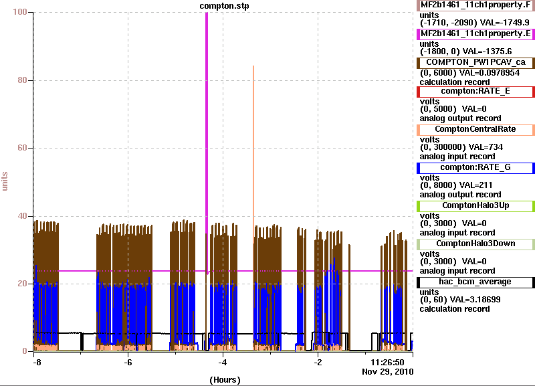This screenshot has width=535, height=386.
Task: Select the ComptonHalo3Up legend entry
Action: tap(475, 206)
